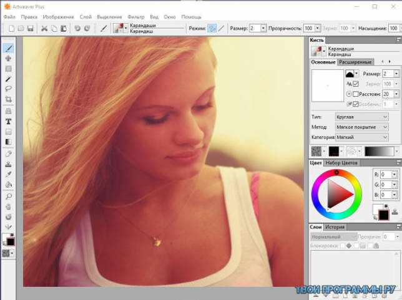Select the Lasso tool
The image size is (402, 300).
[9, 89]
